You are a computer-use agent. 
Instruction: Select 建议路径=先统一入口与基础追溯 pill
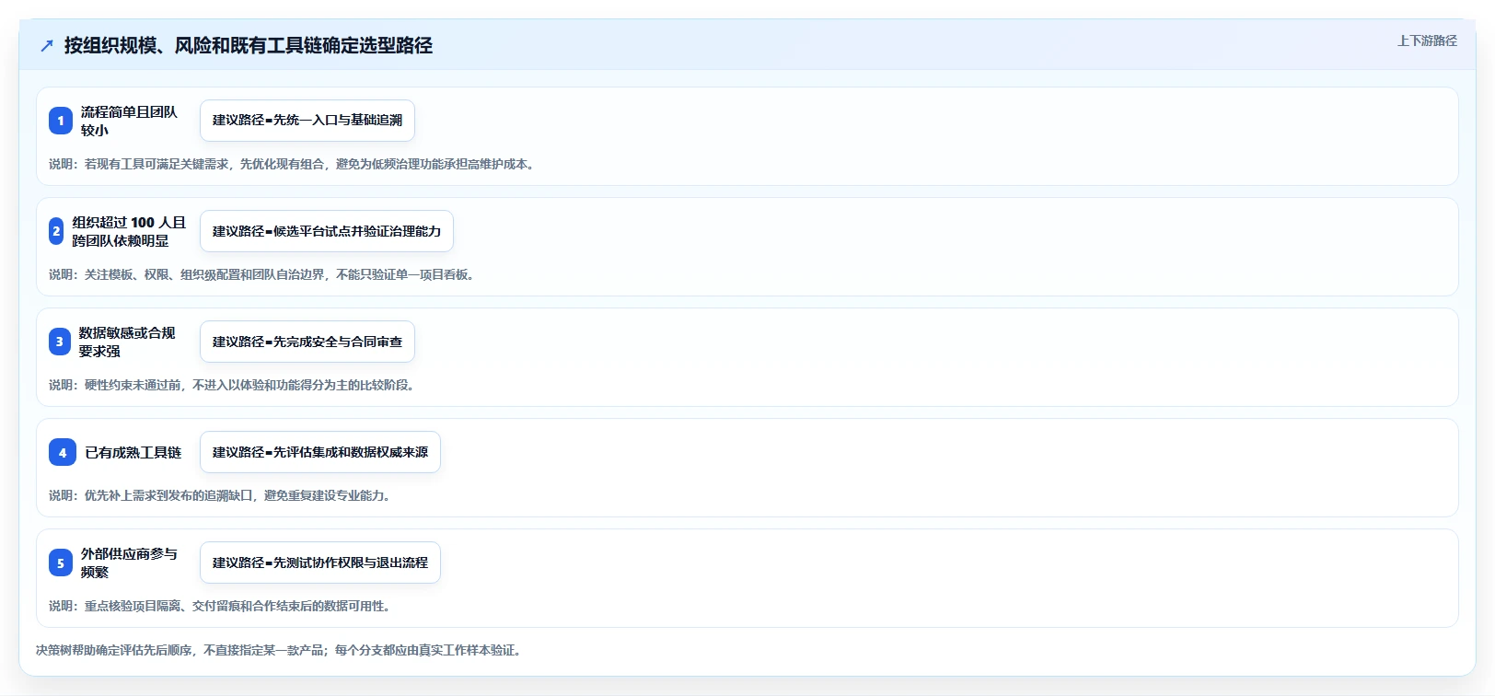pyautogui.click(x=307, y=121)
